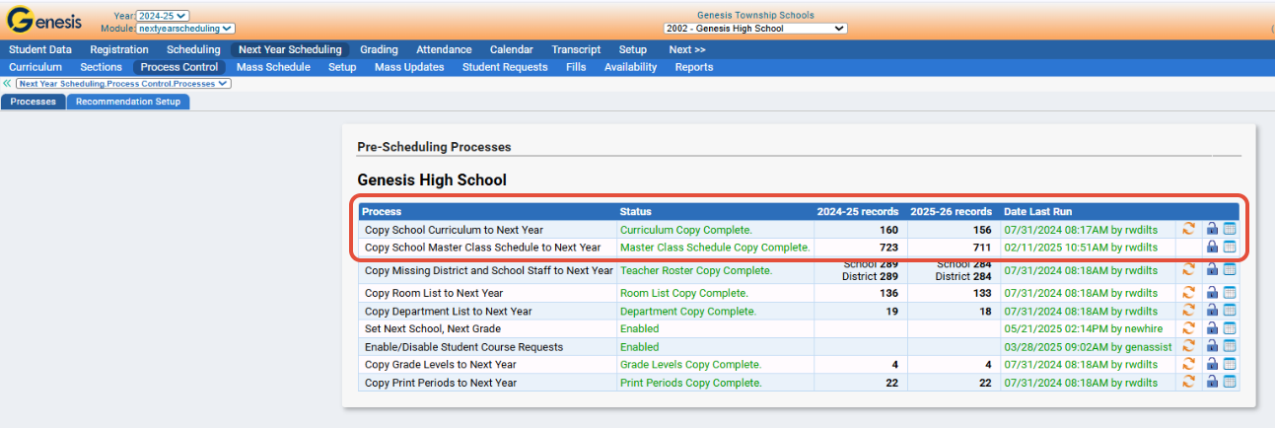
Task: Go to the Mass Updates submenu
Action: point(409,67)
